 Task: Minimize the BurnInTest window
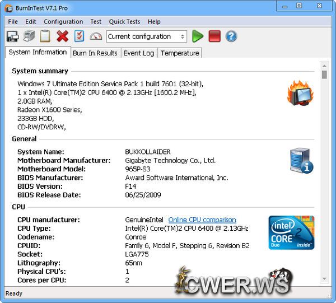[x=284, y=6]
